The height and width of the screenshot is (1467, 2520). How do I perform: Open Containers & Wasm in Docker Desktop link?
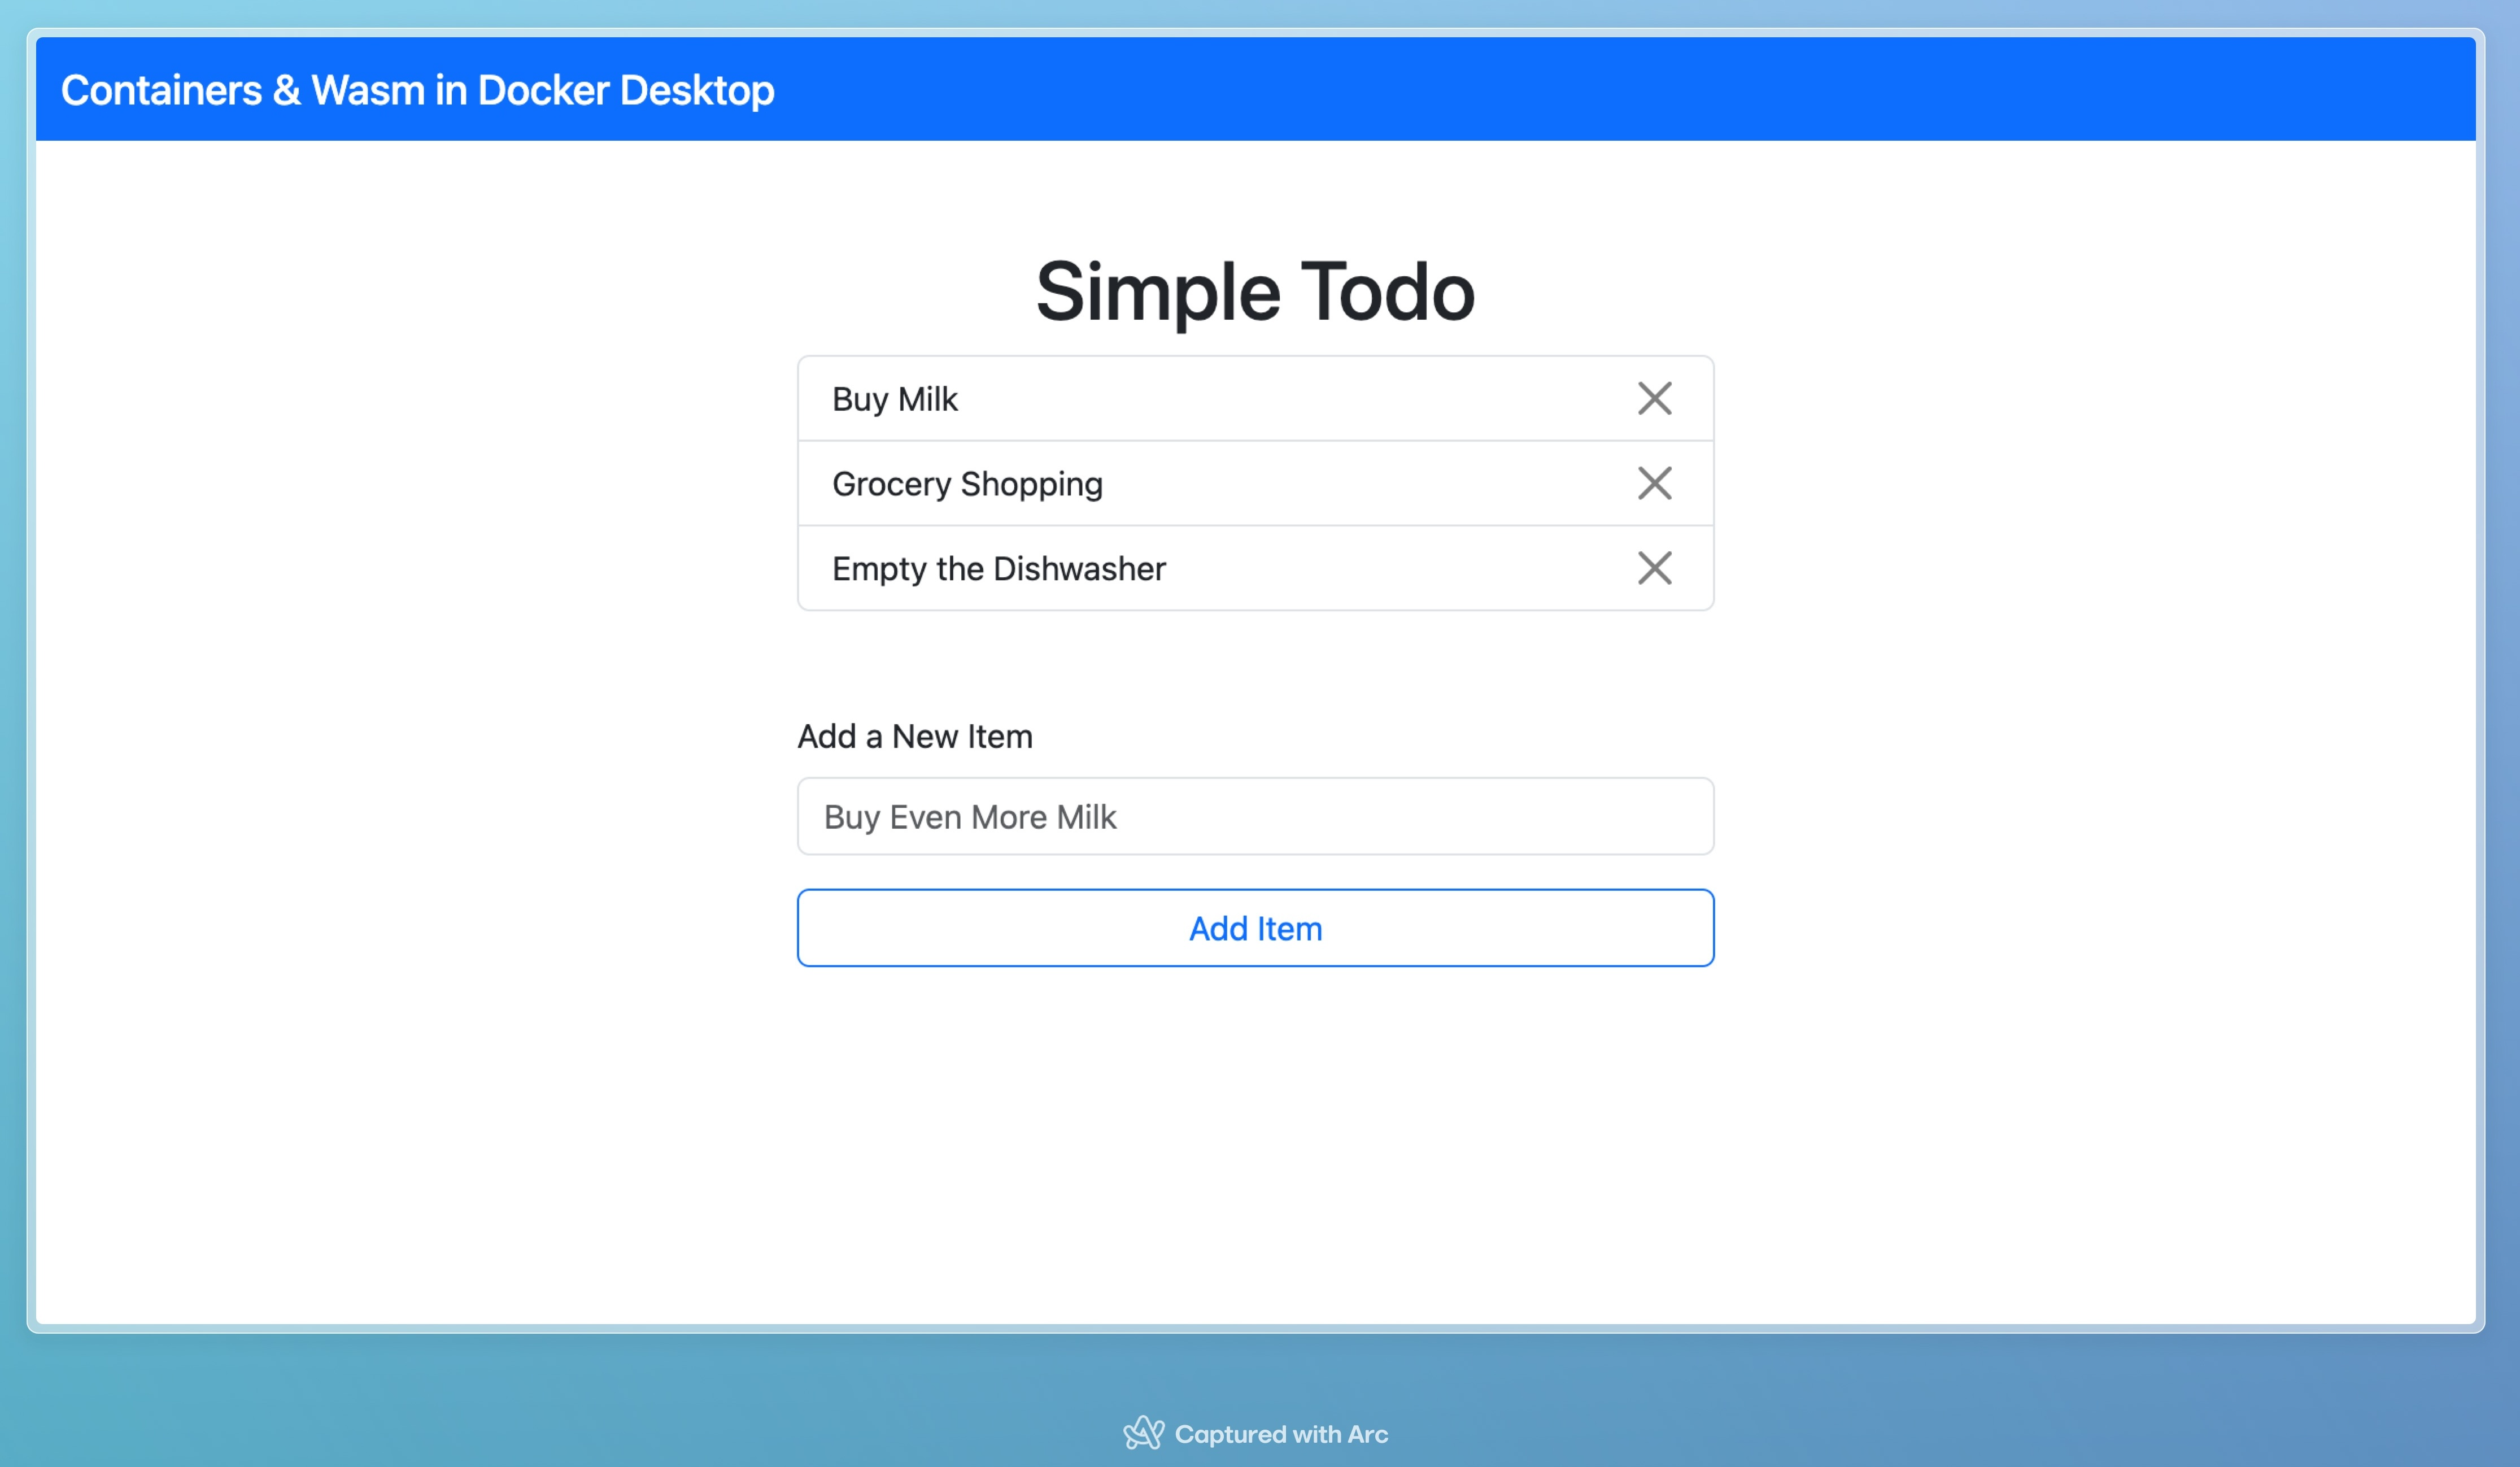click(417, 90)
